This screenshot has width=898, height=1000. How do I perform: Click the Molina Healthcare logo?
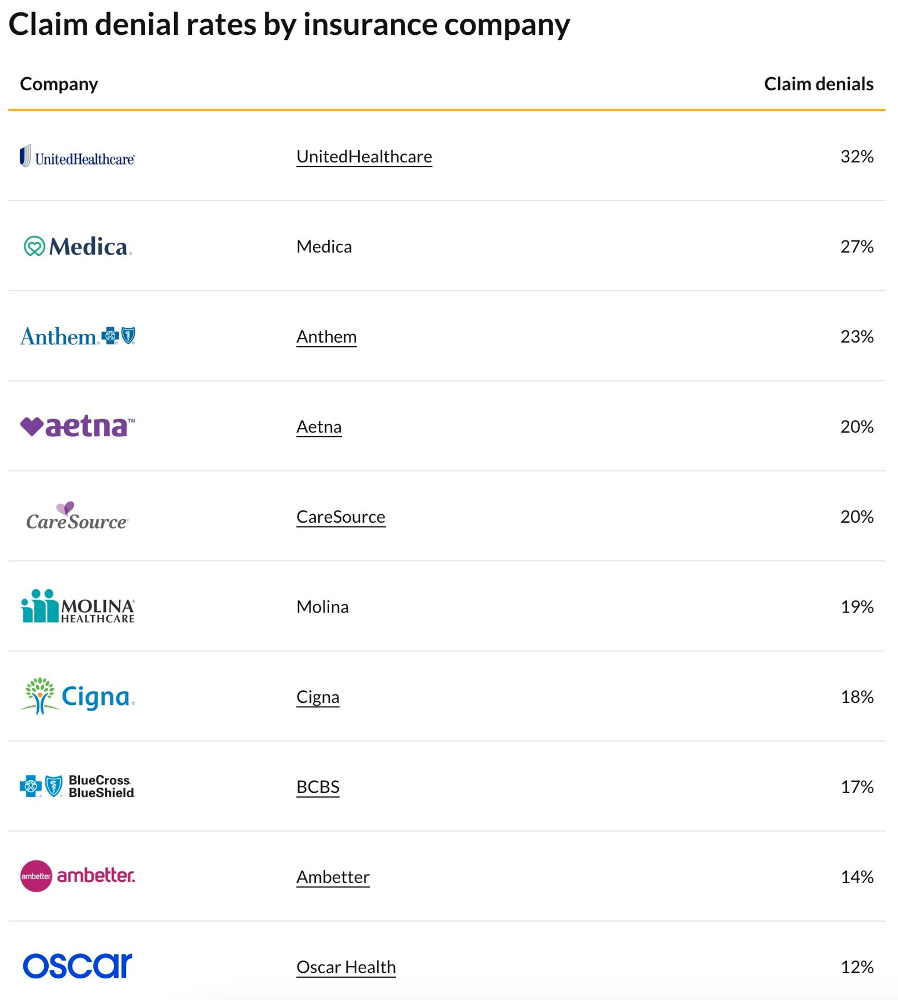pos(78,606)
